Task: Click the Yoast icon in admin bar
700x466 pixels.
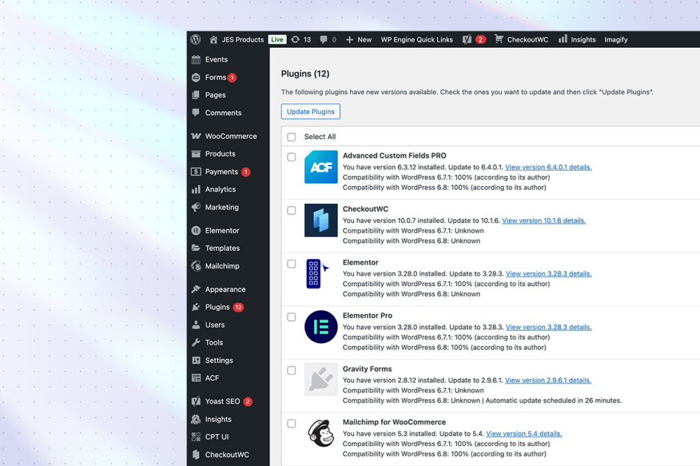Action: pos(467,40)
